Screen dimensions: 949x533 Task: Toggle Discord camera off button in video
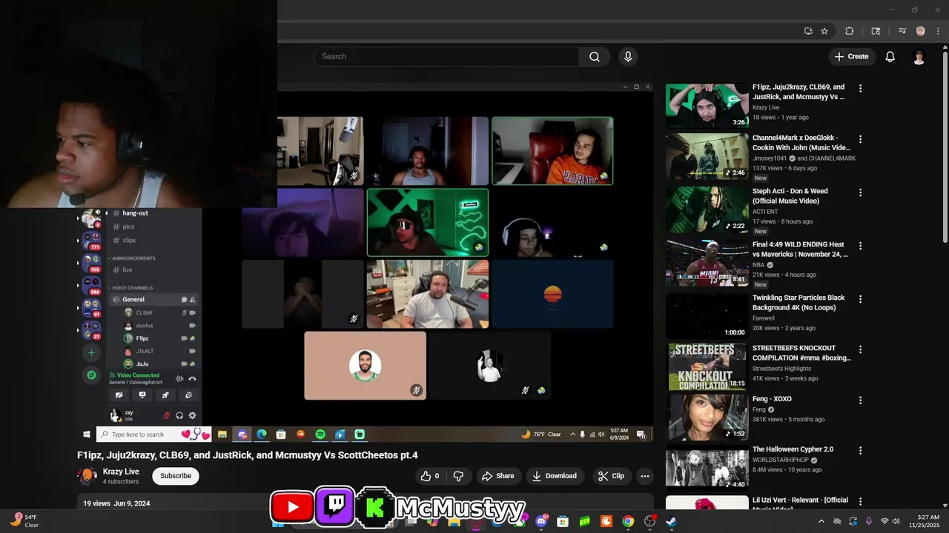[x=119, y=395]
